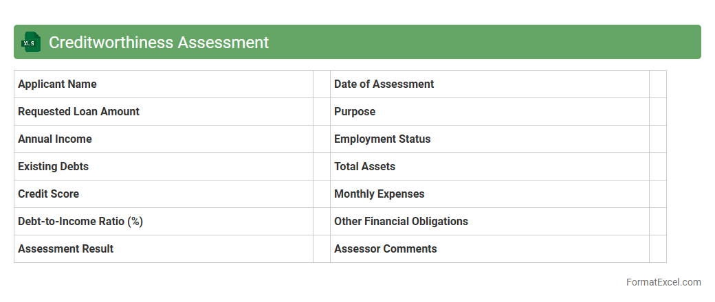Select the Assessment Result label cell
Viewport: 715px width, 302px height.
[x=65, y=249]
